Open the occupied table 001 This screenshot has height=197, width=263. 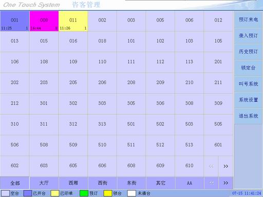tap(15, 21)
